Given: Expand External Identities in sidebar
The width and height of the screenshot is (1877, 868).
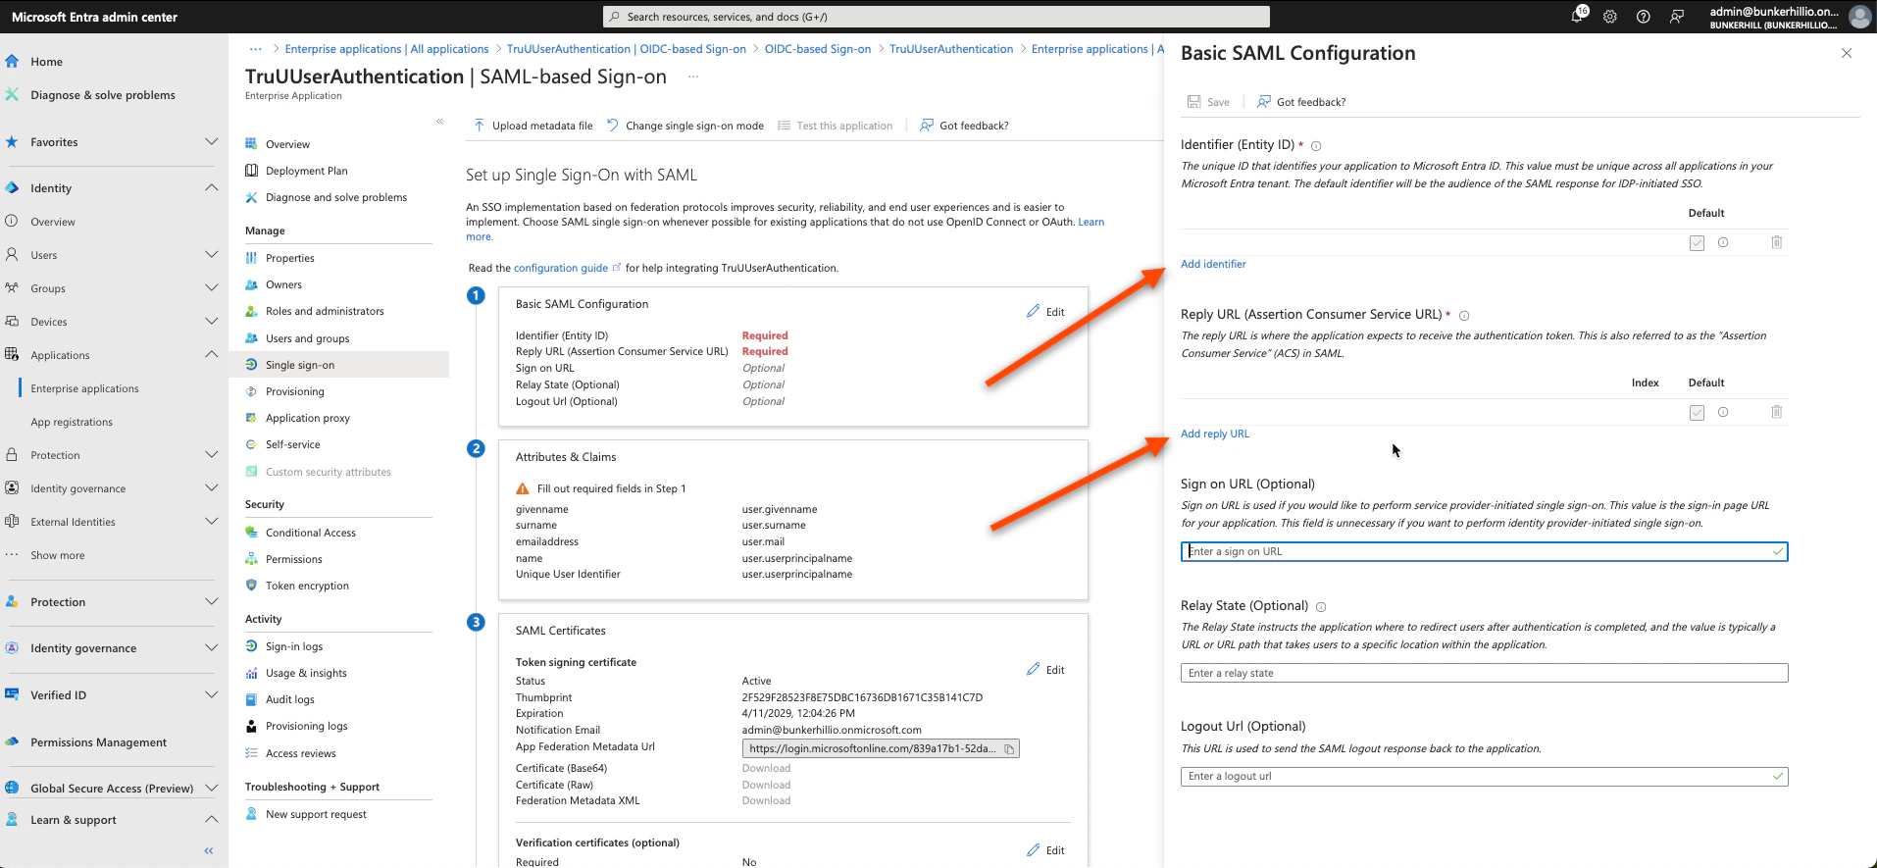Looking at the screenshot, I should click(211, 522).
